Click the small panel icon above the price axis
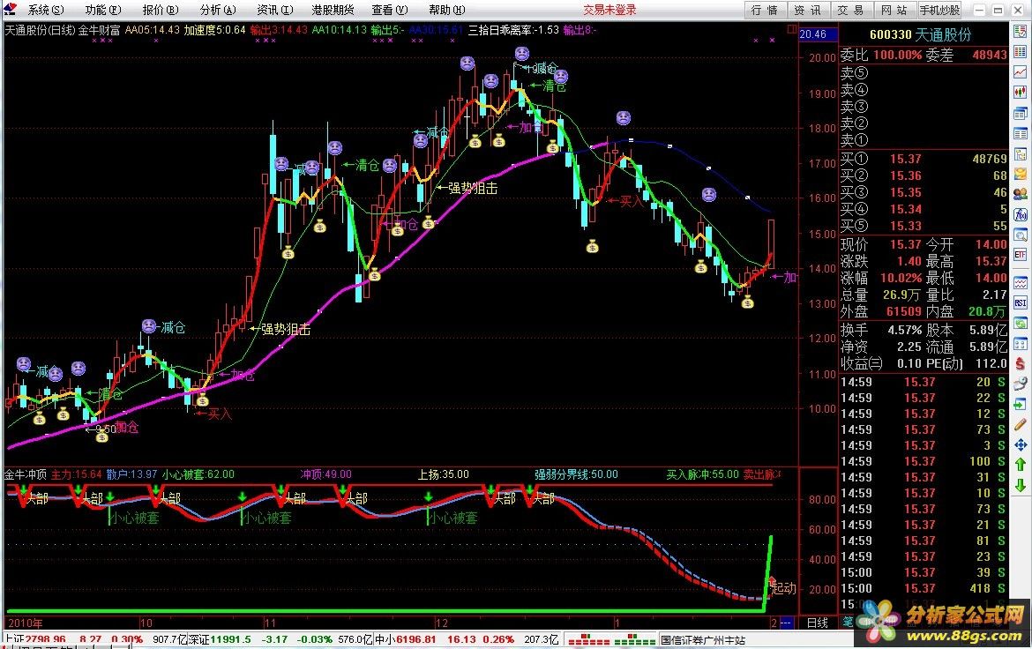 pyautogui.click(x=791, y=30)
